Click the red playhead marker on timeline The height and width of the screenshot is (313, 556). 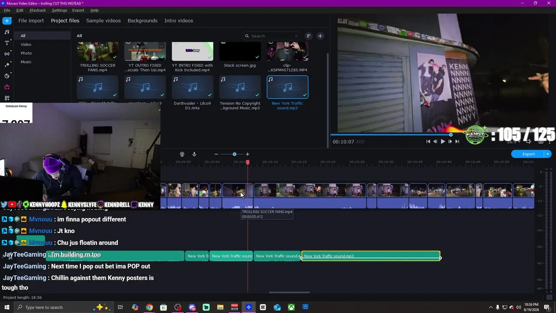point(248,162)
